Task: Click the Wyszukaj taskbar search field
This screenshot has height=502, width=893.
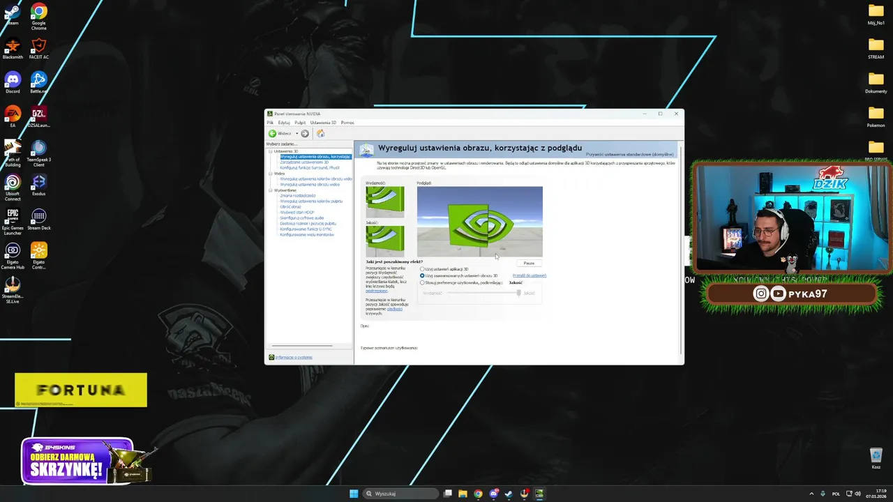Action: (x=401, y=494)
